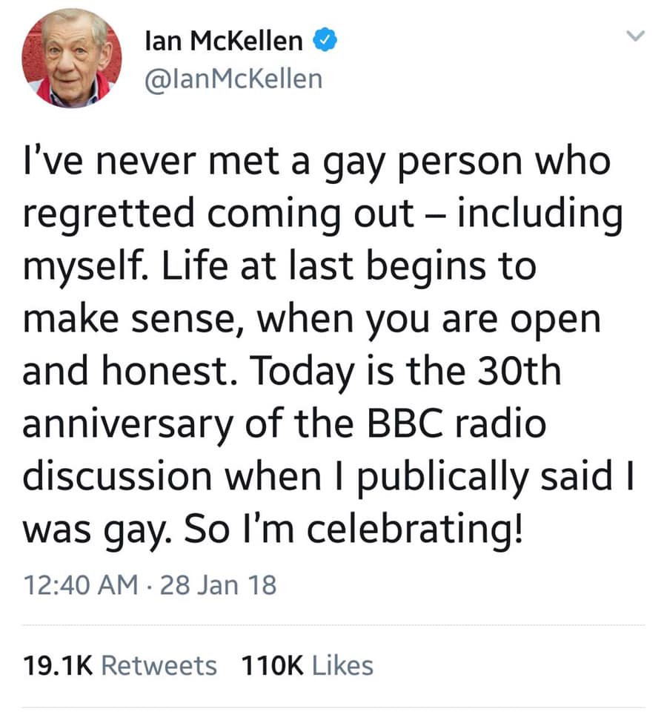Click the Likes label
Screen dimensions: 664x712
pyautogui.click(x=342, y=665)
